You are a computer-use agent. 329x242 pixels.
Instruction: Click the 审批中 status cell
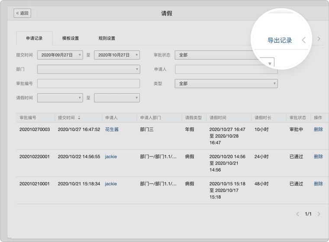point(296,130)
